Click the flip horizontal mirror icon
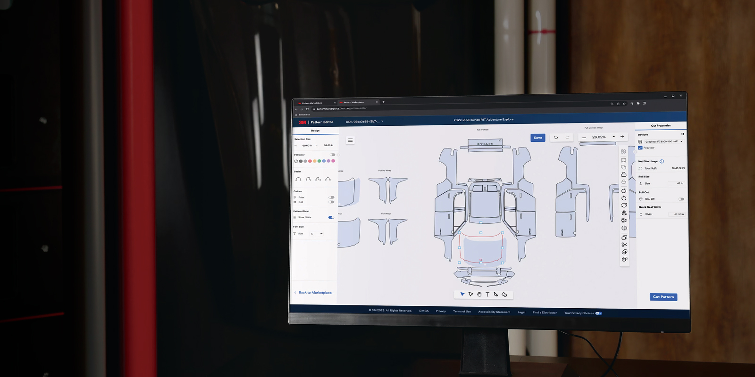 624,213
